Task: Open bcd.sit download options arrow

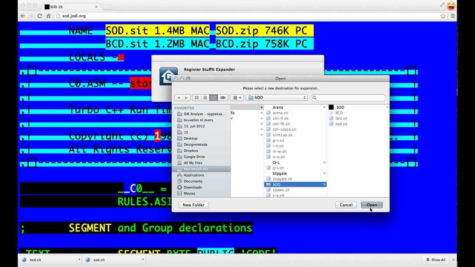Action: click(x=79, y=260)
